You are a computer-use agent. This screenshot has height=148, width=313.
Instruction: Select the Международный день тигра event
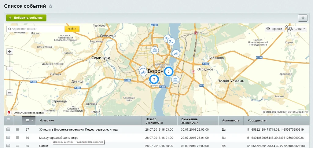pyautogui.click(x=59, y=138)
